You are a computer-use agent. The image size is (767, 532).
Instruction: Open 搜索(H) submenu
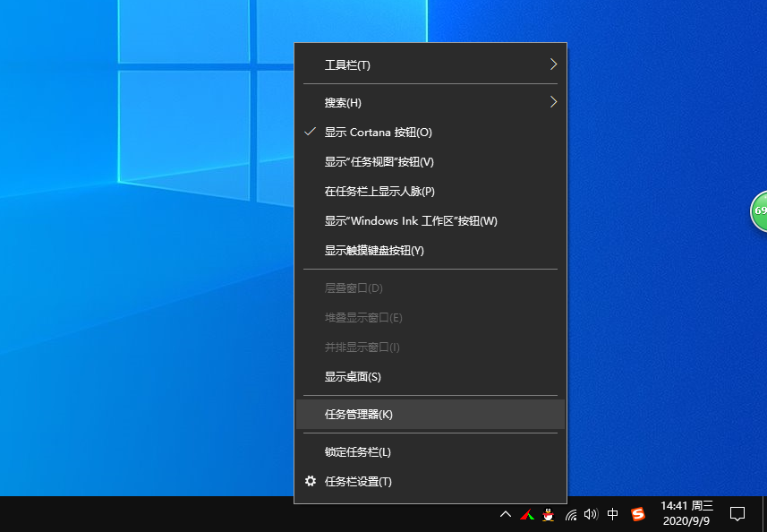point(430,102)
